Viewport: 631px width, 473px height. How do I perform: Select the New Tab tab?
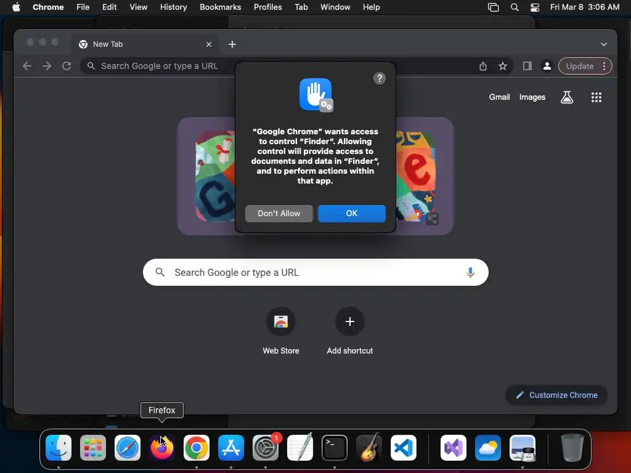click(x=145, y=44)
